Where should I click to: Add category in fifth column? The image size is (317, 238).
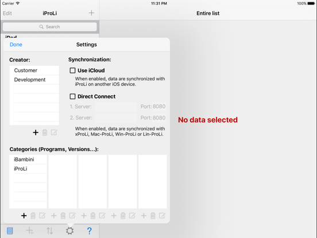(x=144, y=216)
